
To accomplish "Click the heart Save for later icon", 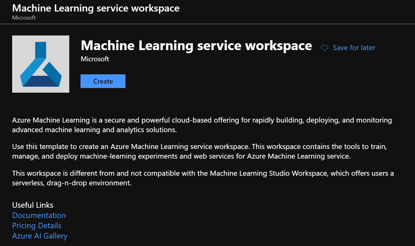I will (x=325, y=48).
